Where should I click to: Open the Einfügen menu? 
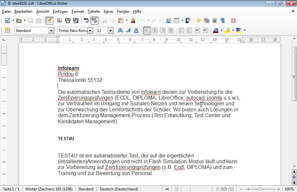[x=60, y=12]
